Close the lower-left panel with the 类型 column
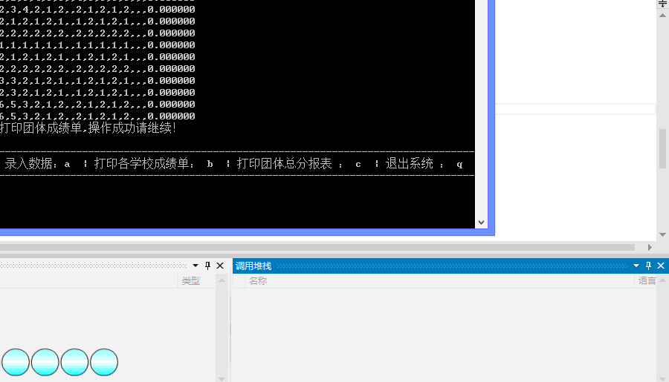Screen dimensions: 669x382 (x=220, y=266)
